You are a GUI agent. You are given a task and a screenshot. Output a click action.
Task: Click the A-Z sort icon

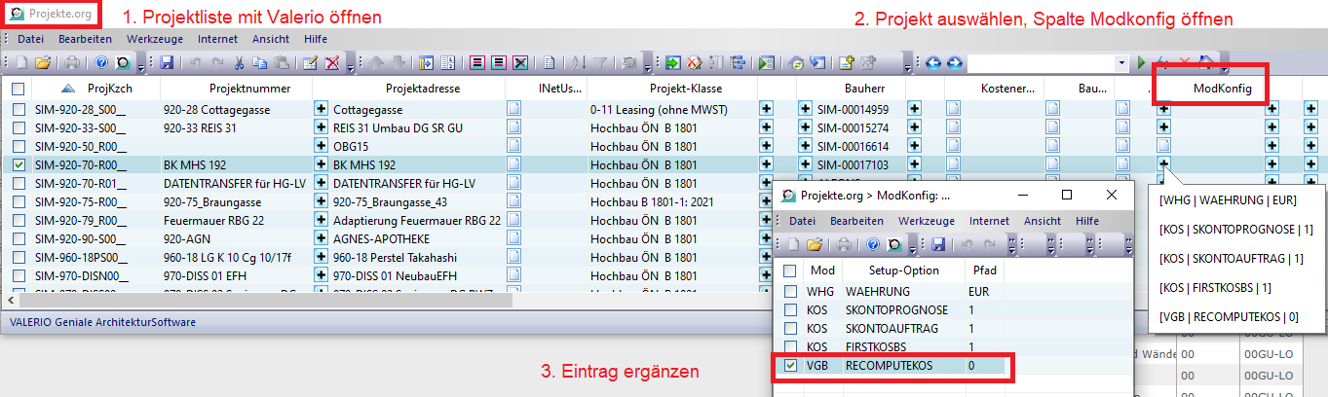coord(578,63)
